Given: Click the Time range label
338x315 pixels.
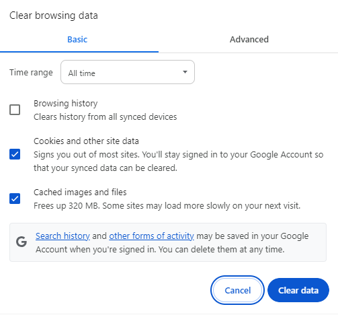Looking at the screenshot, I should click(31, 73).
